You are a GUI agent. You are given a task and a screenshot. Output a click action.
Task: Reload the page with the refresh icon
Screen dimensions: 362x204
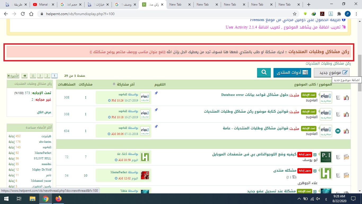tap(23, 14)
